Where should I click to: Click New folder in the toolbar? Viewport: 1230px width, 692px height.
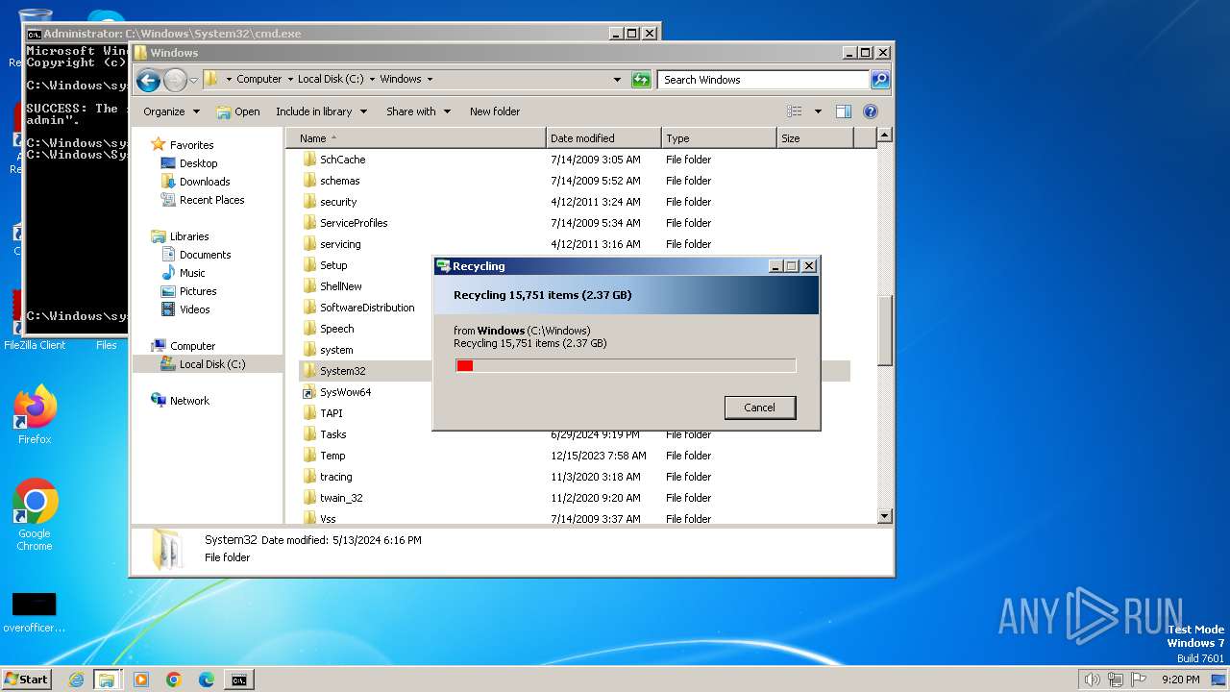pyautogui.click(x=495, y=111)
